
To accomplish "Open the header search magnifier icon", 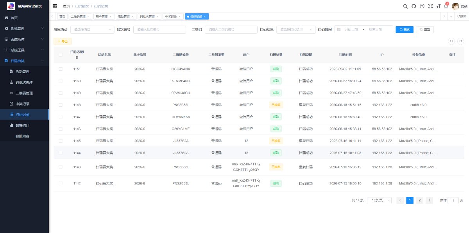I will tap(405, 6).
